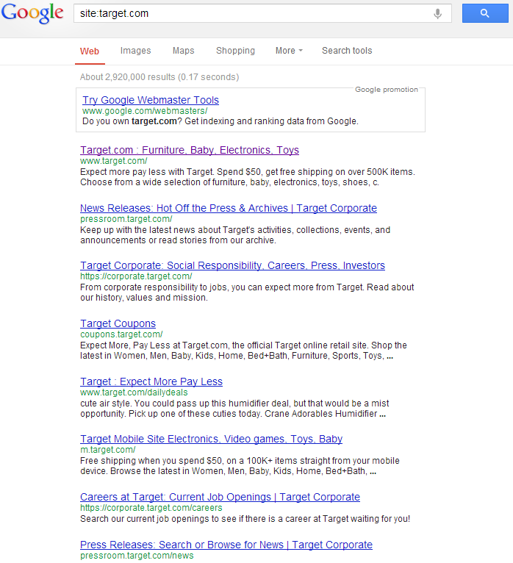Viewport: 513px width, 563px height.
Task: Open News Releases: Hot Off the Press result
Action: pos(229,208)
